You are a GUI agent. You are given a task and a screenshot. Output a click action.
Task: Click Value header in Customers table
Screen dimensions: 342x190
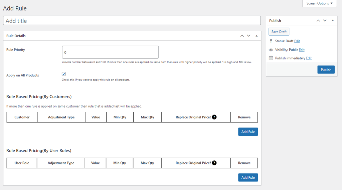coord(96,117)
